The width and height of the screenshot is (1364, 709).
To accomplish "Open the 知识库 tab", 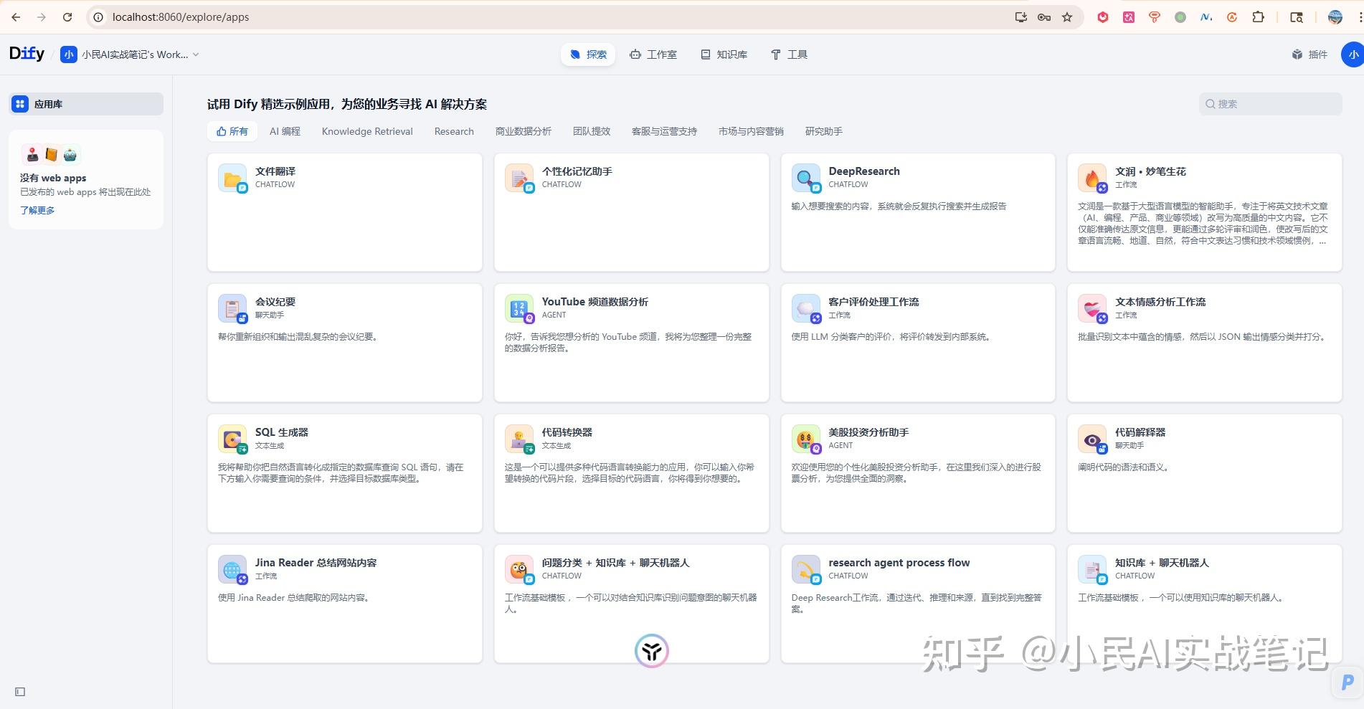I will click(x=724, y=54).
